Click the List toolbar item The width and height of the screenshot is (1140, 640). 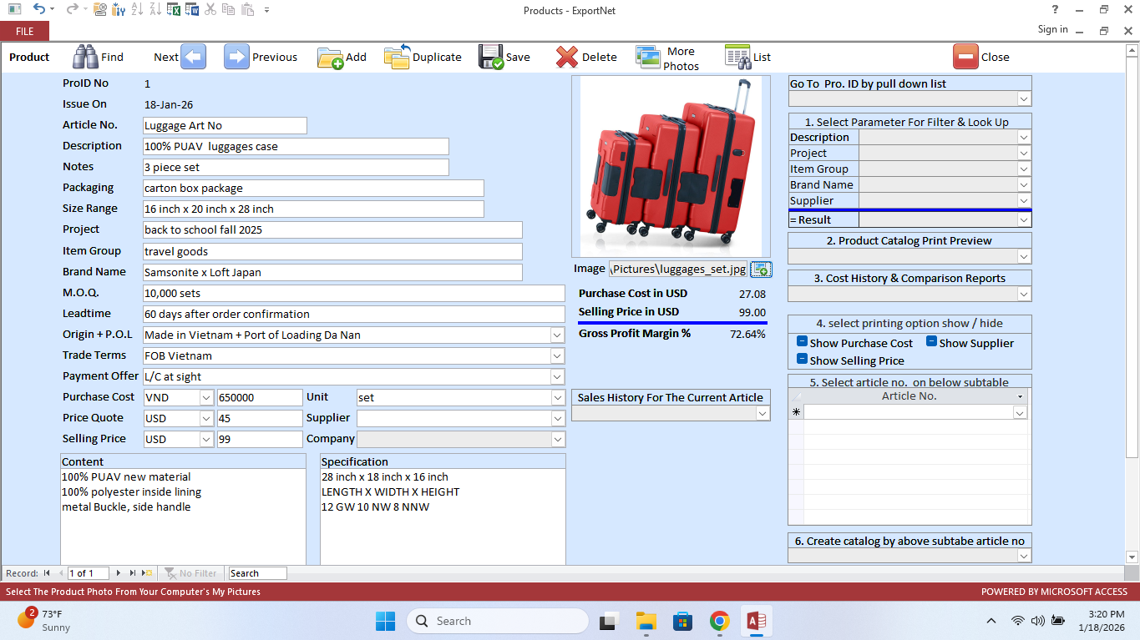(x=738, y=57)
